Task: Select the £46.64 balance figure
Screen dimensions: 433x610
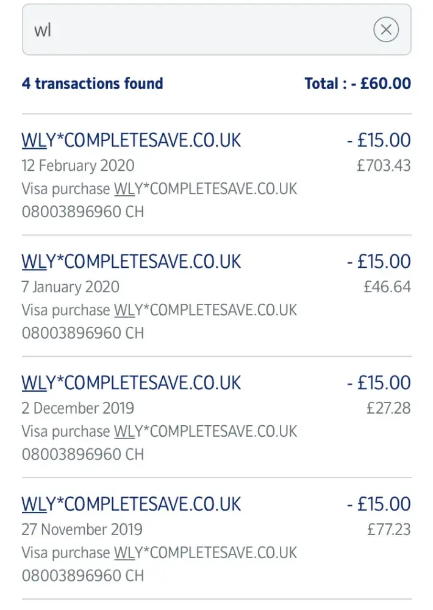Action: 387,287
